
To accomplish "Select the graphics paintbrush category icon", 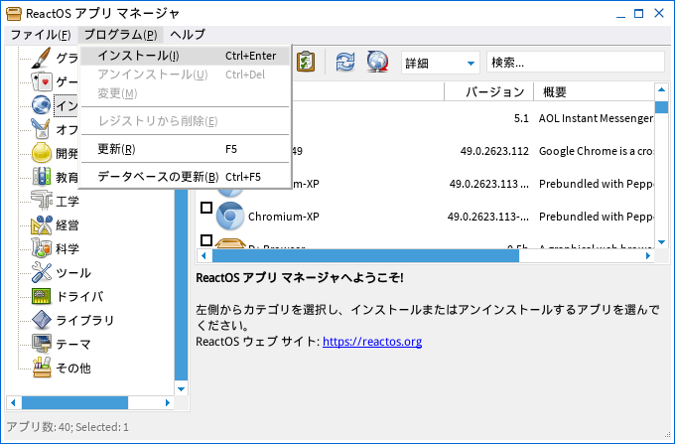I will [41, 58].
